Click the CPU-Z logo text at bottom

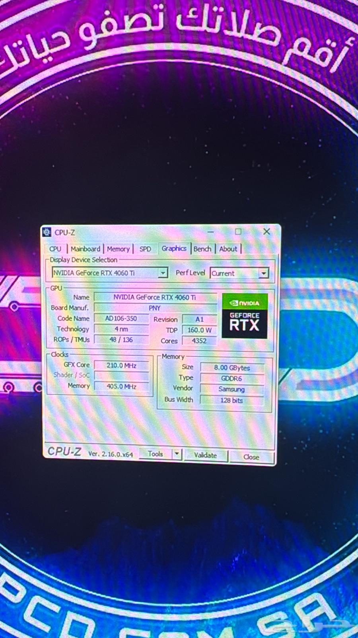pos(64,452)
